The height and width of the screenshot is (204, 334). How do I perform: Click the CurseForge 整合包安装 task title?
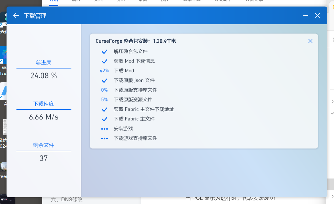pos(136,41)
